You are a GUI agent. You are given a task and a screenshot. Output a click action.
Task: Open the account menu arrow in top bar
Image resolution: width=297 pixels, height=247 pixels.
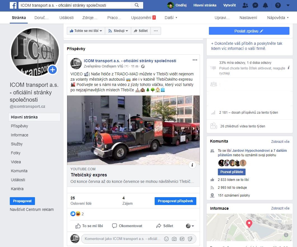pyautogui.click(x=288, y=6)
